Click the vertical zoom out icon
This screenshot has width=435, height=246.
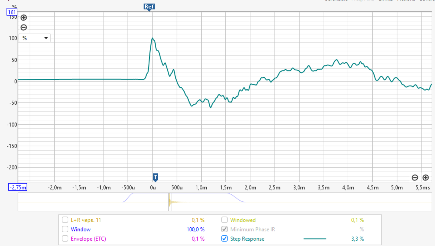coord(24,27)
